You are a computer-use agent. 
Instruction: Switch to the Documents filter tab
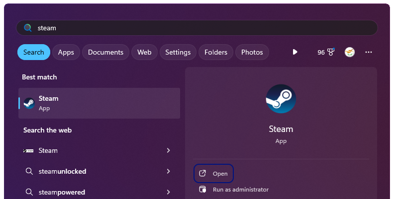click(x=105, y=52)
